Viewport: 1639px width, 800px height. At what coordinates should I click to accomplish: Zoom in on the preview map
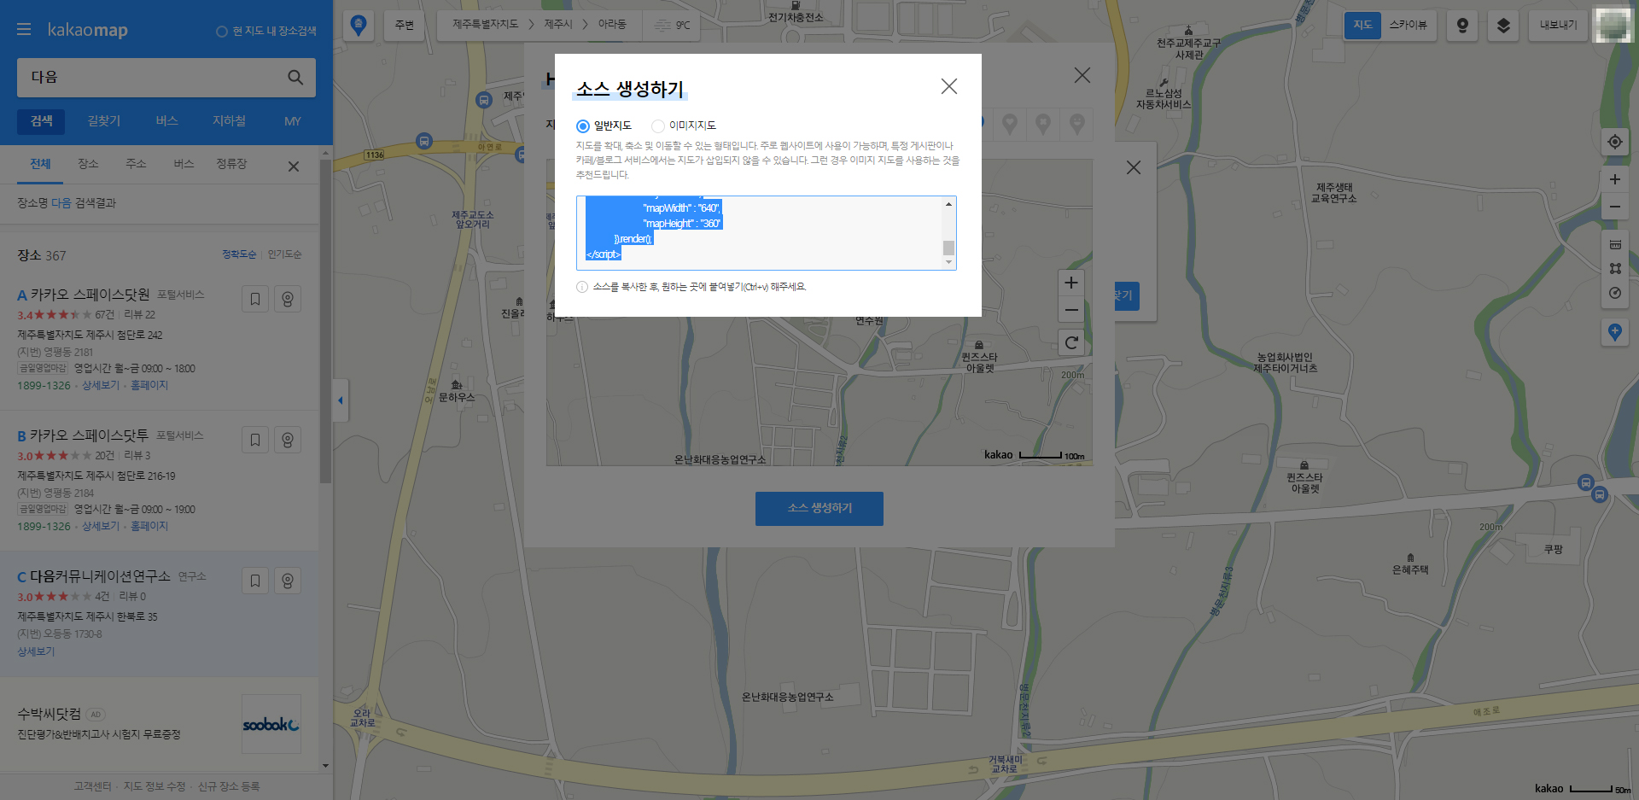coord(1071,283)
